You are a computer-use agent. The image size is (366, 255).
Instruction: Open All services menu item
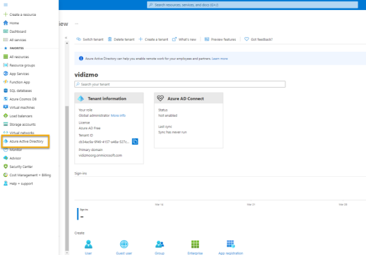18,39
